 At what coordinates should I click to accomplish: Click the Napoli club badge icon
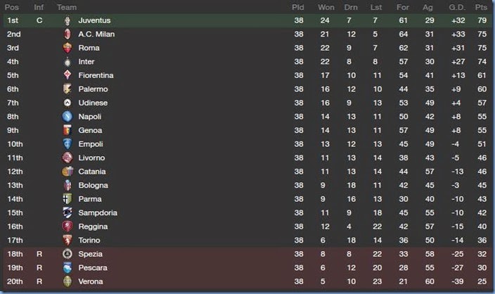(67, 117)
